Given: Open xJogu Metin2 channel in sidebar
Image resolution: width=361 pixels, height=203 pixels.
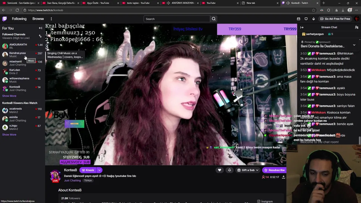Looking at the screenshot, I should [23, 127].
